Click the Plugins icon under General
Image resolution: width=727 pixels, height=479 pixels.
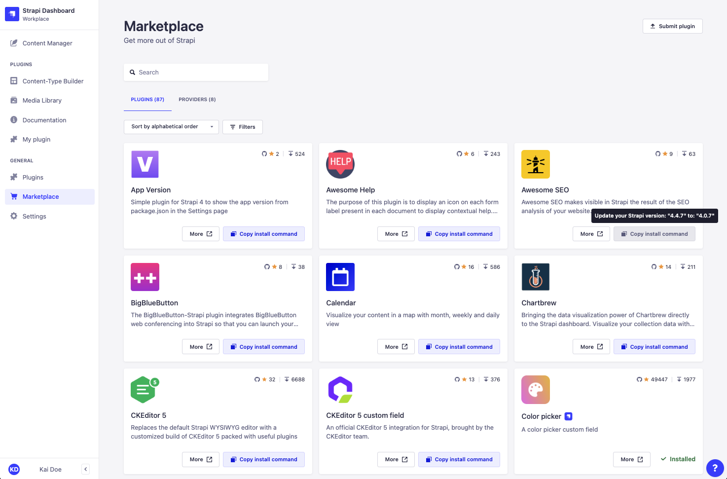tap(14, 177)
